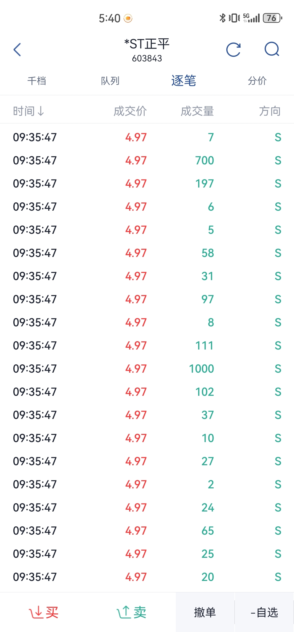Viewport: 294px width, 632px height.
Task: Select the trade row with volume 700
Action: click(147, 160)
